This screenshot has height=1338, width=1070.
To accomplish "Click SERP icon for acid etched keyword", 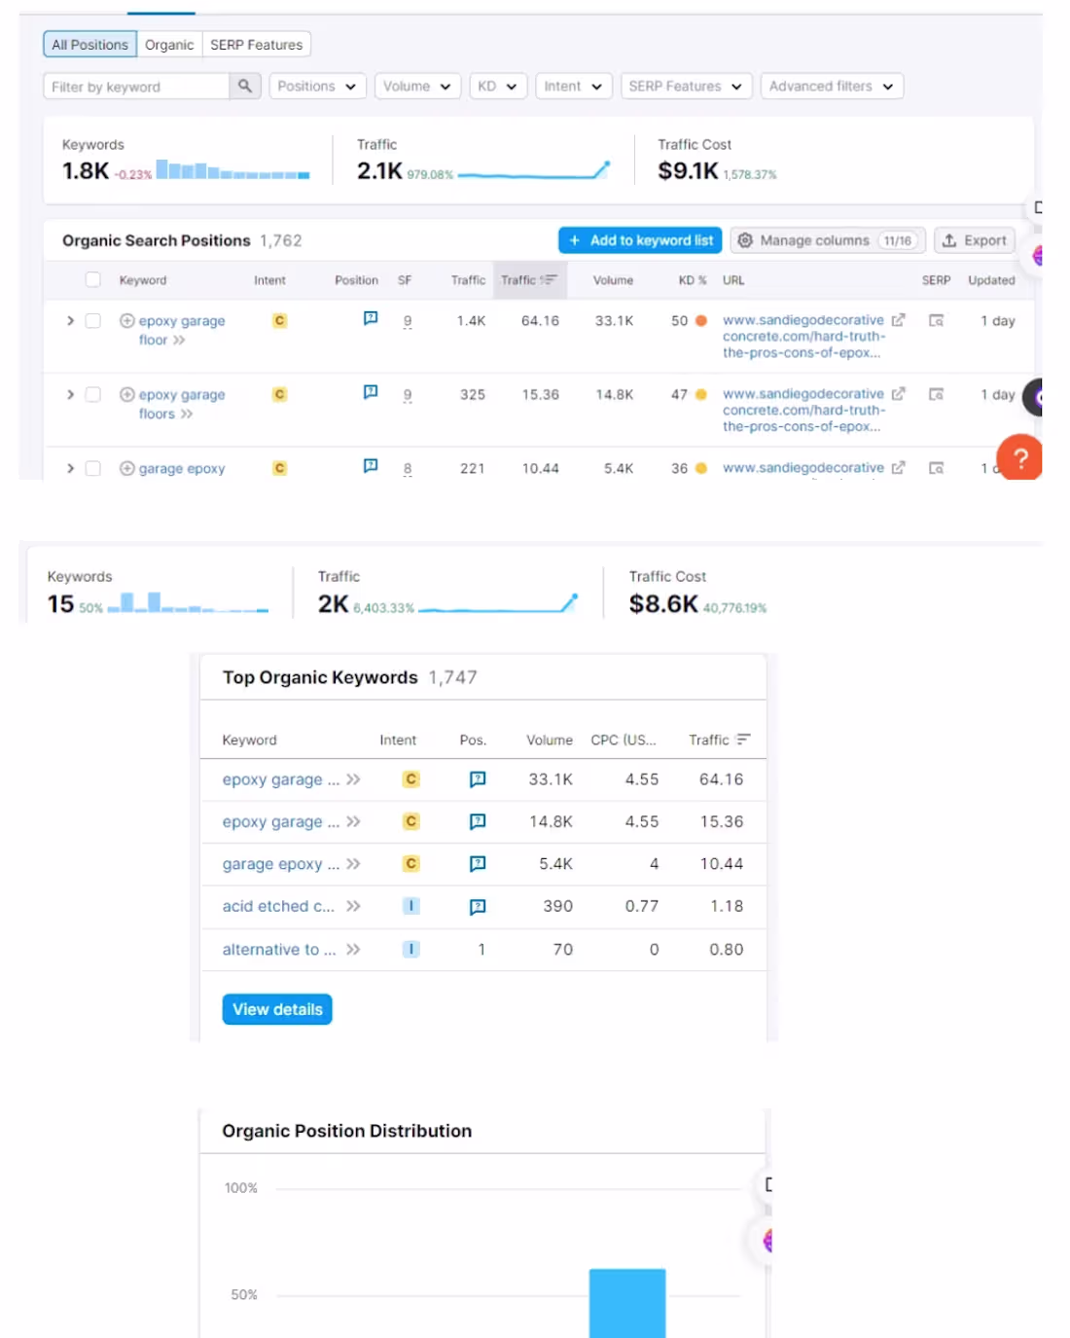I will click(478, 907).
